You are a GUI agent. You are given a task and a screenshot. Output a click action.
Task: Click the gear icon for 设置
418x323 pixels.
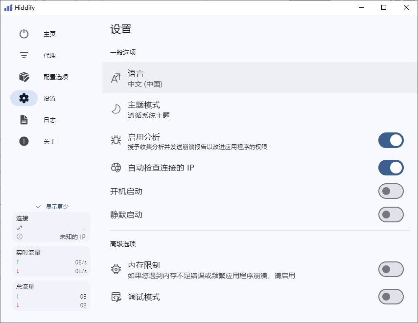tap(24, 99)
